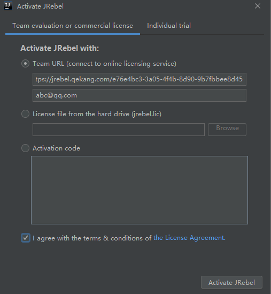Select the Team evaluation or commercial license tab
This screenshot has height=294, width=271.
pos(73,26)
